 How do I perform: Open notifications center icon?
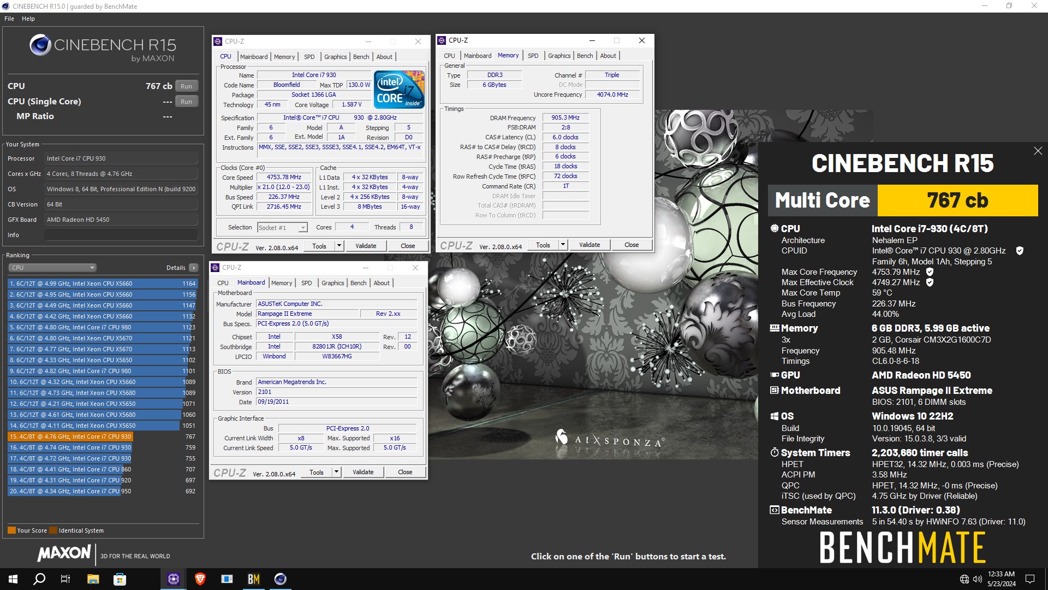coord(1030,579)
